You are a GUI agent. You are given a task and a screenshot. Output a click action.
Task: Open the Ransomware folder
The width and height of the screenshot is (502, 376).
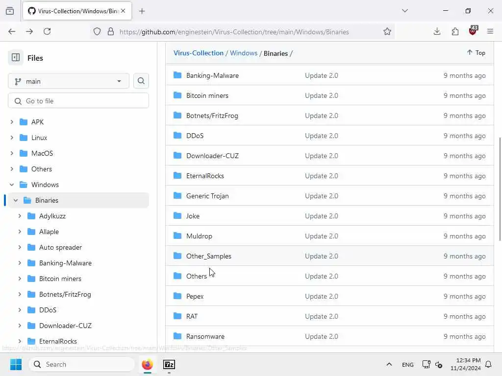pyautogui.click(x=205, y=336)
